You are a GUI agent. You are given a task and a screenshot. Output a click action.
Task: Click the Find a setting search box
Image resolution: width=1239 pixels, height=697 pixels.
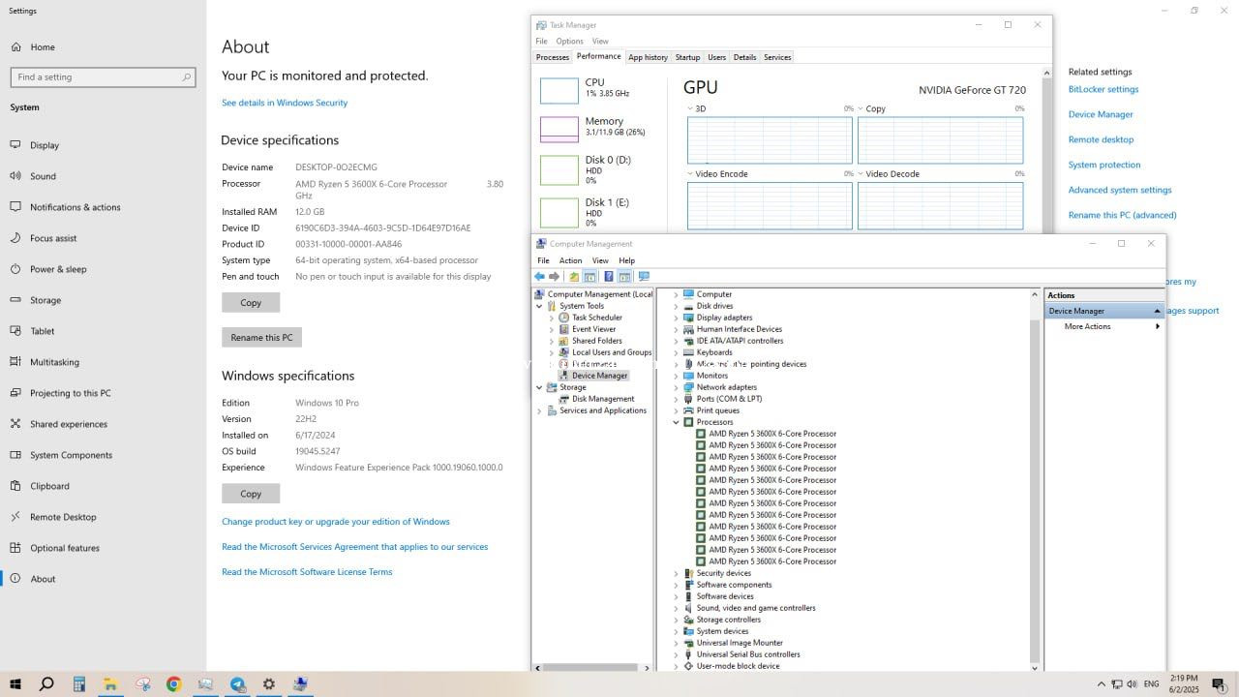103,76
